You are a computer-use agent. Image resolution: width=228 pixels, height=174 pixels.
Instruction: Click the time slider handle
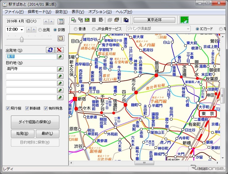coord(22,39)
